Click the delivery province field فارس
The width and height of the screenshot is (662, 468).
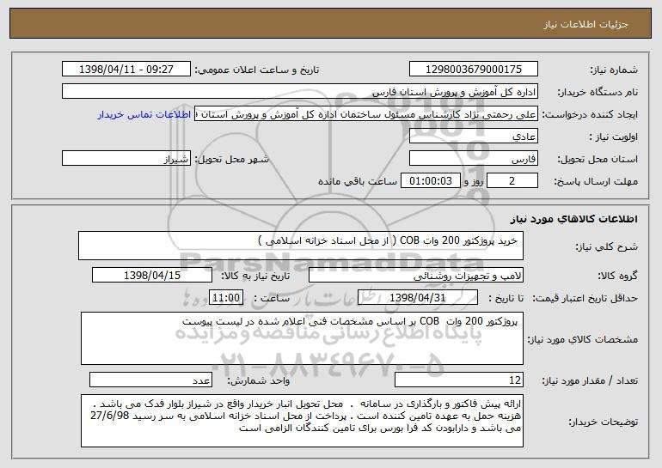tap(473, 159)
